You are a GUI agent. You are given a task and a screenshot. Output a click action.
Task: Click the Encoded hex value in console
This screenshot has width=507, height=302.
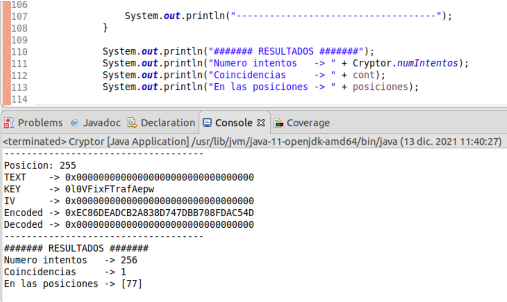pos(159,213)
